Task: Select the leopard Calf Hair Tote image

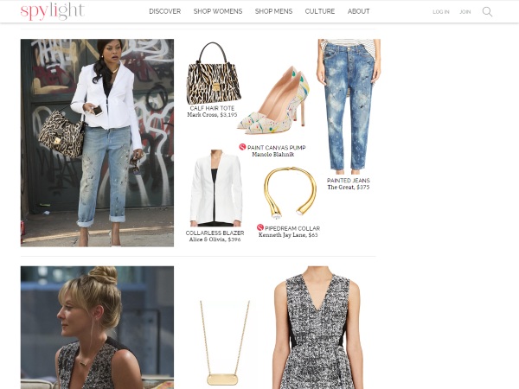Action: click(x=213, y=73)
